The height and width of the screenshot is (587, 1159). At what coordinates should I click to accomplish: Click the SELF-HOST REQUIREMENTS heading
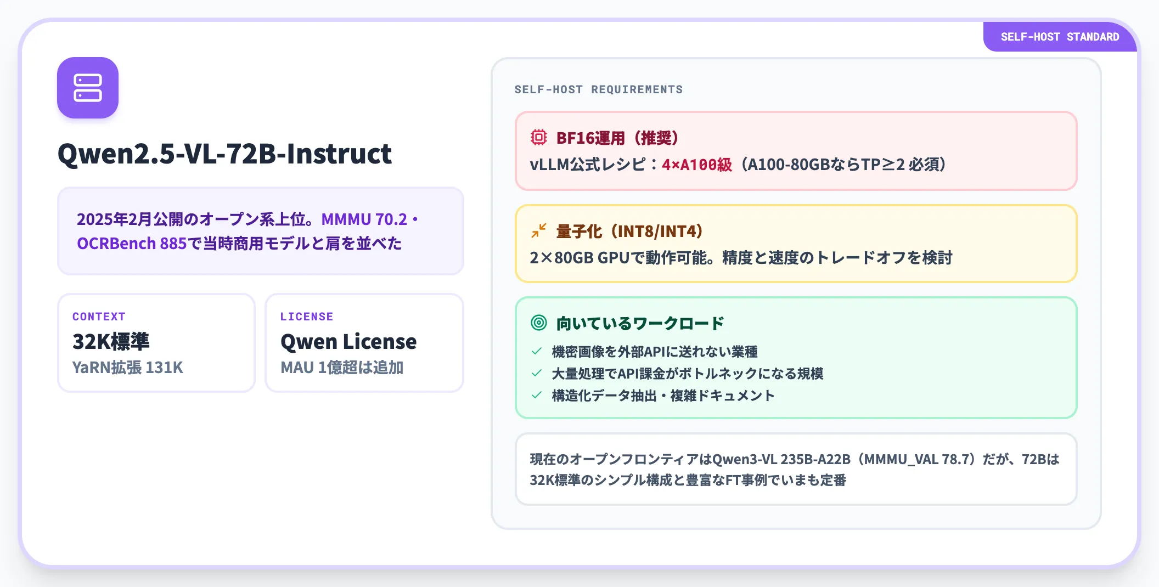click(599, 89)
